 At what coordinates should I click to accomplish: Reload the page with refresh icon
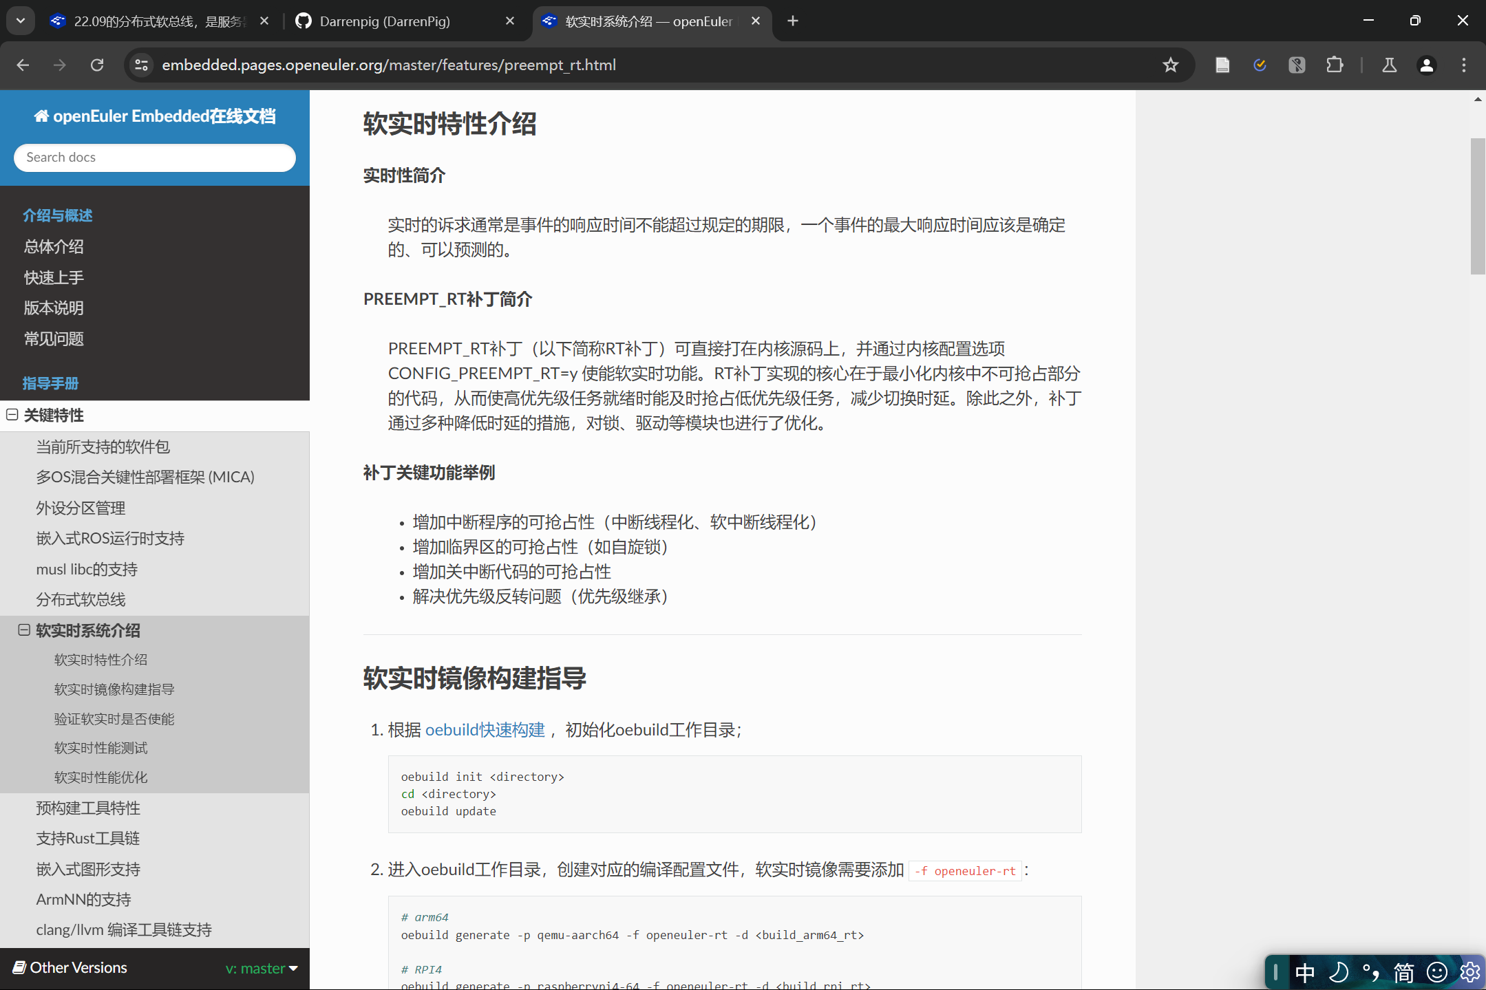point(97,65)
